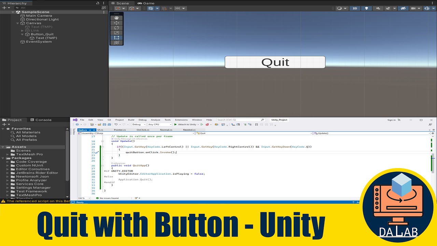Switch to the Console tab

[x=41, y=120]
